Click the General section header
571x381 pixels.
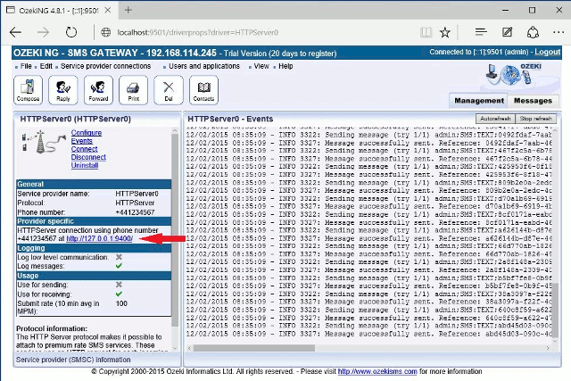(94, 184)
